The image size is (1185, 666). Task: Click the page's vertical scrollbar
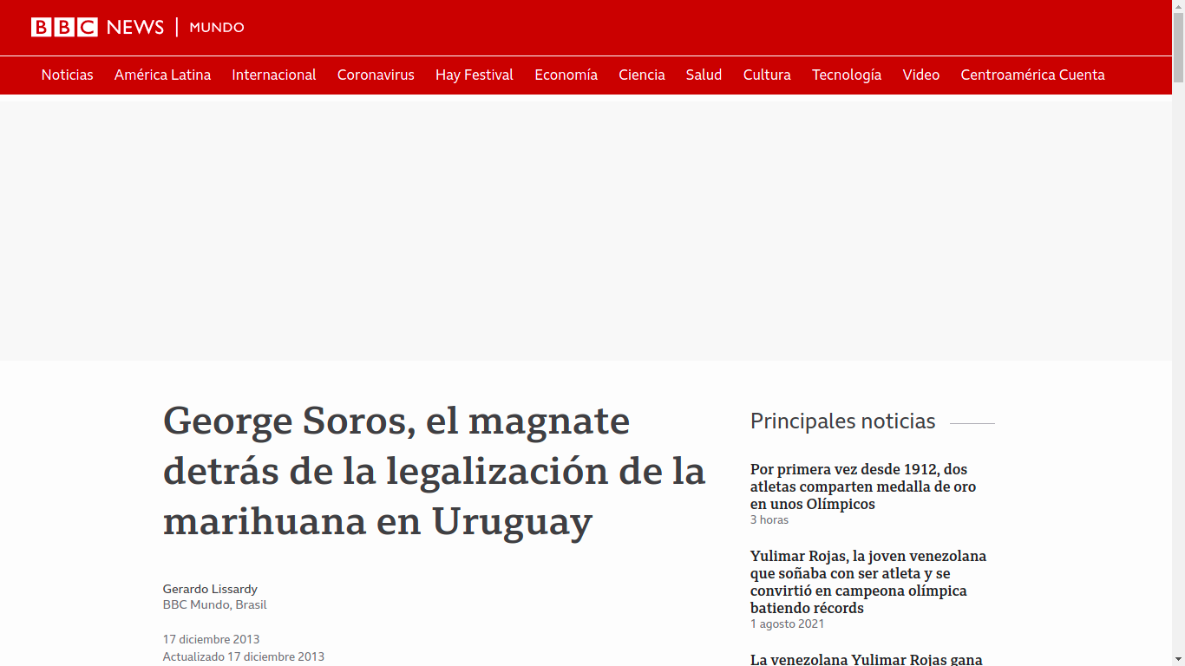tap(1178, 347)
